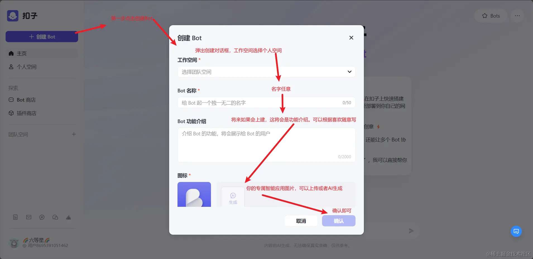Click the 插件商店 cube icon
Viewport: 533px width, 259px height.
pos(11,113)
